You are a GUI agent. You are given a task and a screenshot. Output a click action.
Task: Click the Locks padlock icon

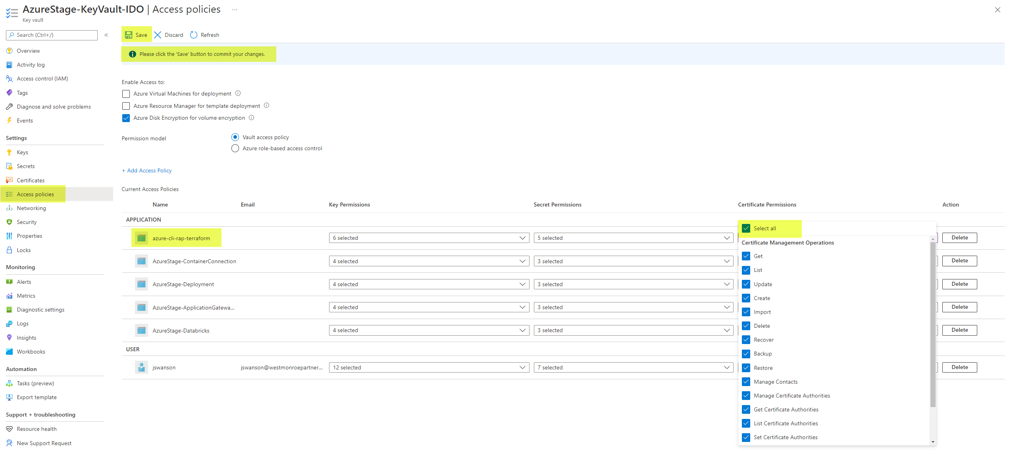click(x=10, y=250)
